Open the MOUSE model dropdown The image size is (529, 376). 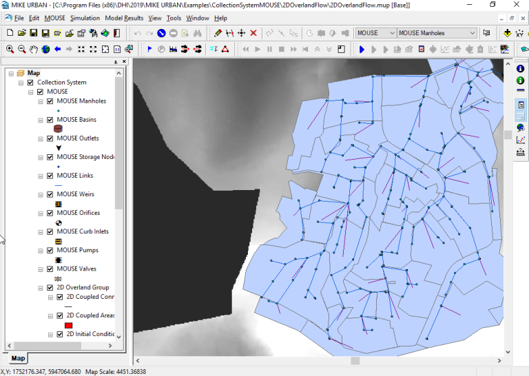375,33
